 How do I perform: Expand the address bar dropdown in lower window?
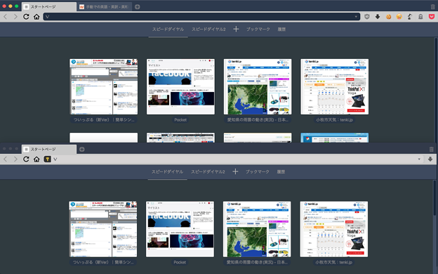(x=419, y=159)
